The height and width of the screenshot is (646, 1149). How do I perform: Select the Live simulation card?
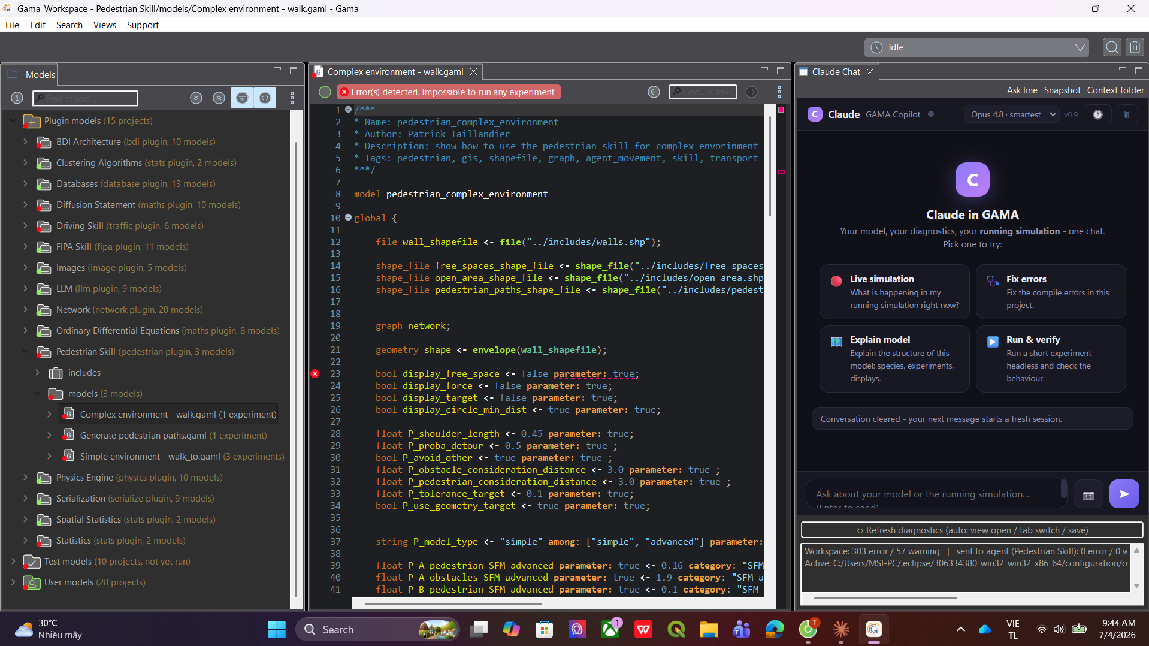tap(894, 292)
